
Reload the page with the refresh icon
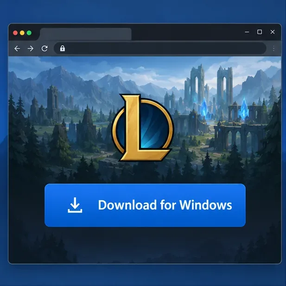tap(44, 49)
